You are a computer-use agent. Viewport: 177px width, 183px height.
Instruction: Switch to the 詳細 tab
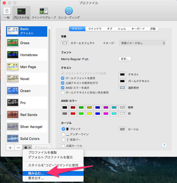pyautogui.click(x=153, y=29)
